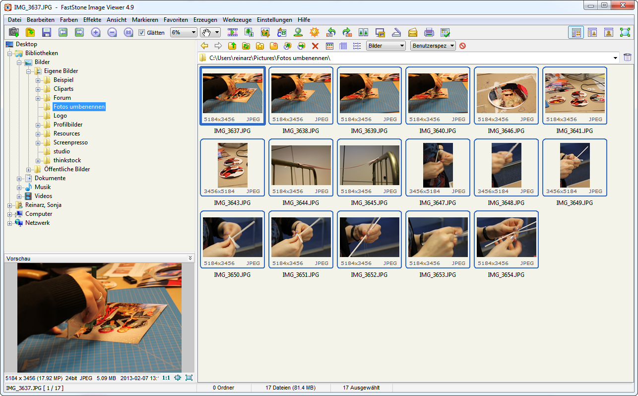Expand the Dokumente tree node
This screenshot has height=396, width=638.
point(20,178)
